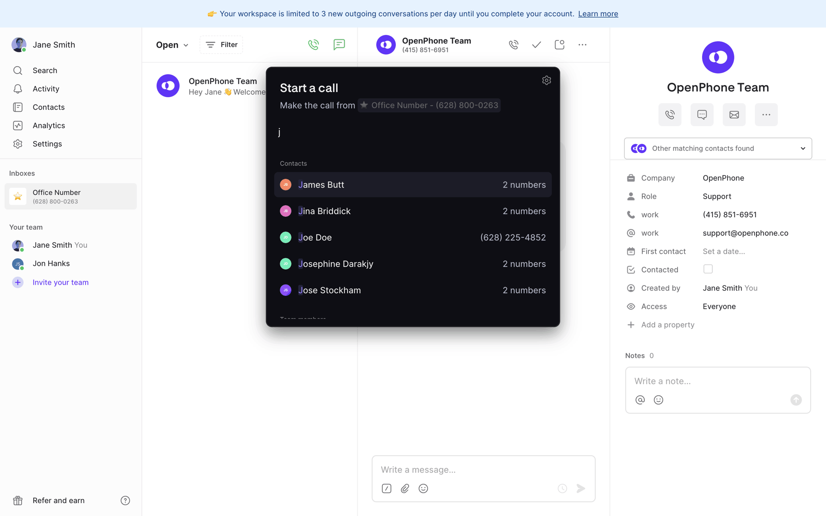The image size is (826, 516).
Task: Click OpenPhone Team large avatar
Action: point(718,57)
